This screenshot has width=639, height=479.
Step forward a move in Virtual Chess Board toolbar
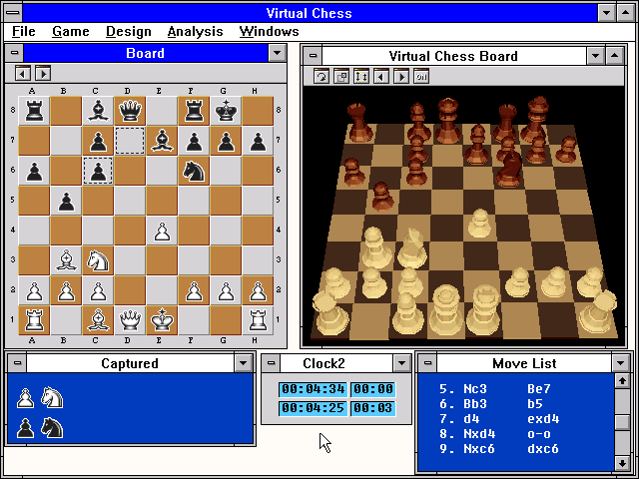click(x=401, y=76)
